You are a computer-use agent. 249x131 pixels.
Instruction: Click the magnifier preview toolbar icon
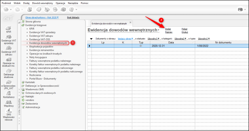coord(55,10)
